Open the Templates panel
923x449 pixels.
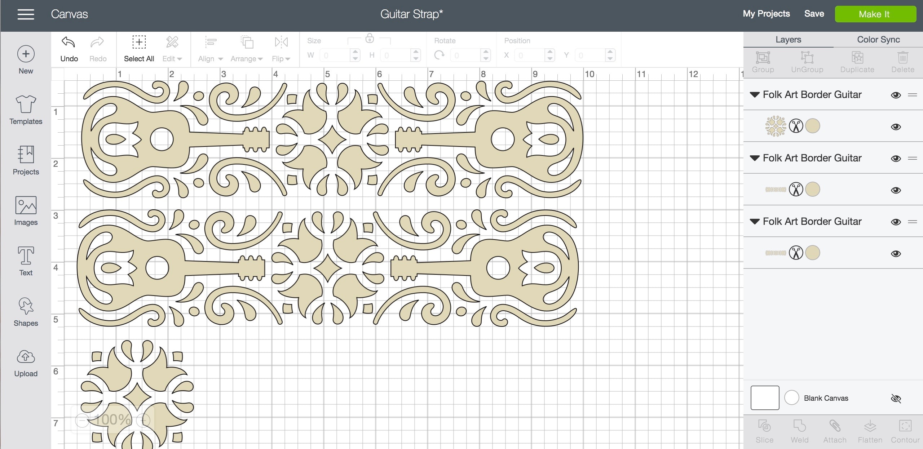click(x=26, y=110)
